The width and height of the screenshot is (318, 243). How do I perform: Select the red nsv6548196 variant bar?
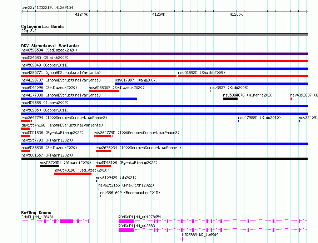73,174
